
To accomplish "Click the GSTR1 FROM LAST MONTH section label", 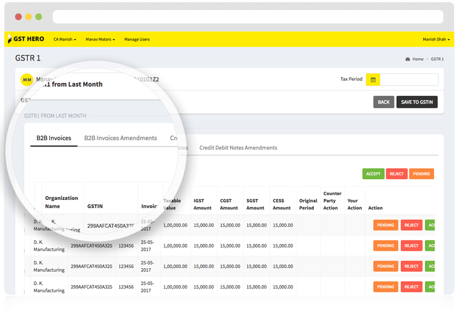I will pyautogui.click(x=55, y=116).
